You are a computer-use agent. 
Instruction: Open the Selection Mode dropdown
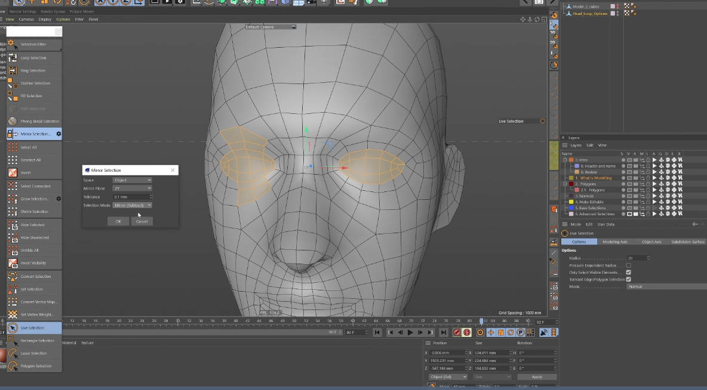[x=132, y=205]
